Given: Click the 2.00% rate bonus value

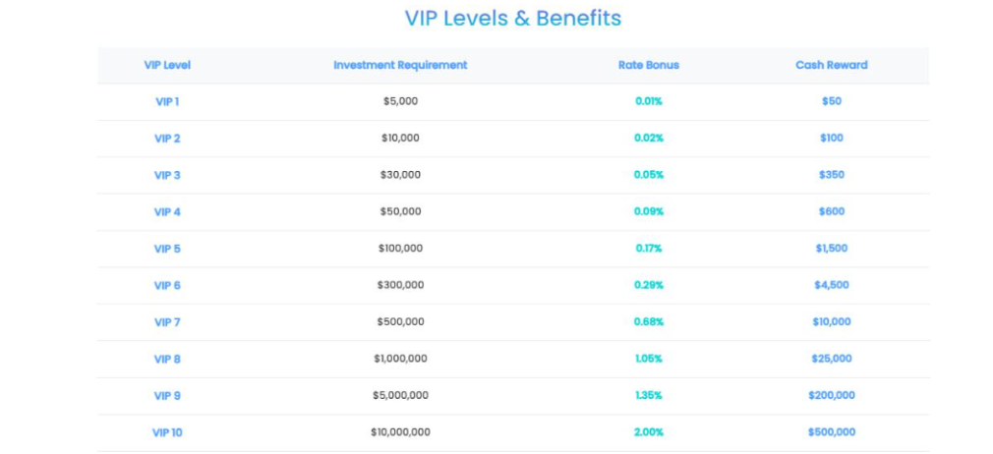Looking at the screenshot, I should (x=649, y=432).
